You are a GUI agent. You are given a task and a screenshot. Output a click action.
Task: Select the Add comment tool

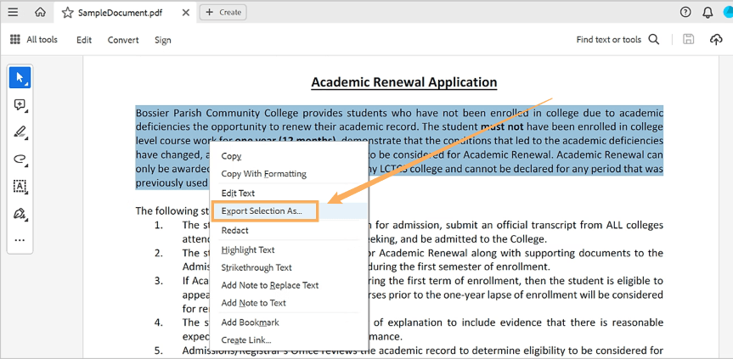coord(20,105)
